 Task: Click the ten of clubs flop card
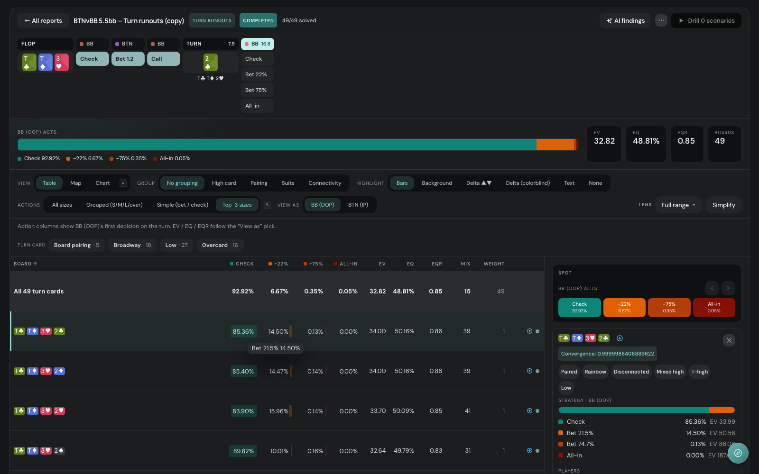[29, 62]
